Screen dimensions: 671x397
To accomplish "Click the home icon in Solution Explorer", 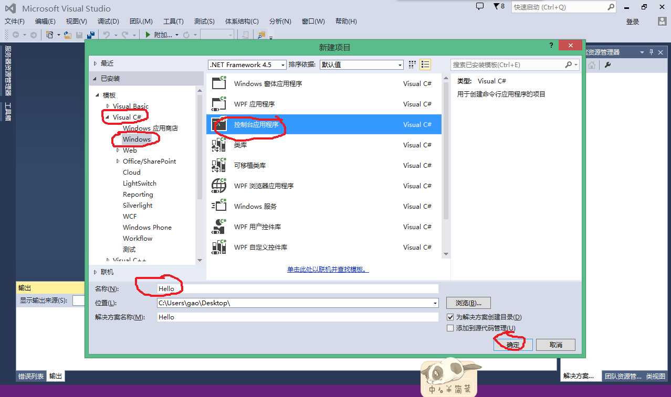I will coord(592,65).
